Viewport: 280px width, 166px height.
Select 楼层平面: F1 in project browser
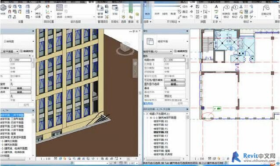tap(161, 129)
